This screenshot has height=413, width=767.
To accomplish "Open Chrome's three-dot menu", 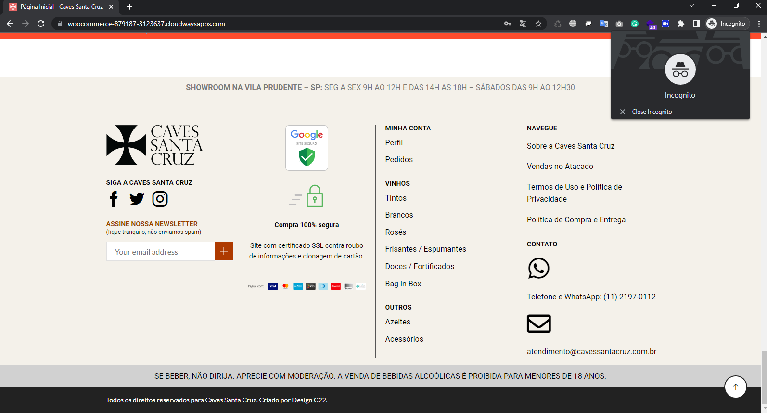I will point(759,24).
